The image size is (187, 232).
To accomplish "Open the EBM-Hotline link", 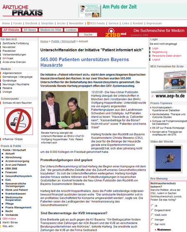I will point(9,219).
